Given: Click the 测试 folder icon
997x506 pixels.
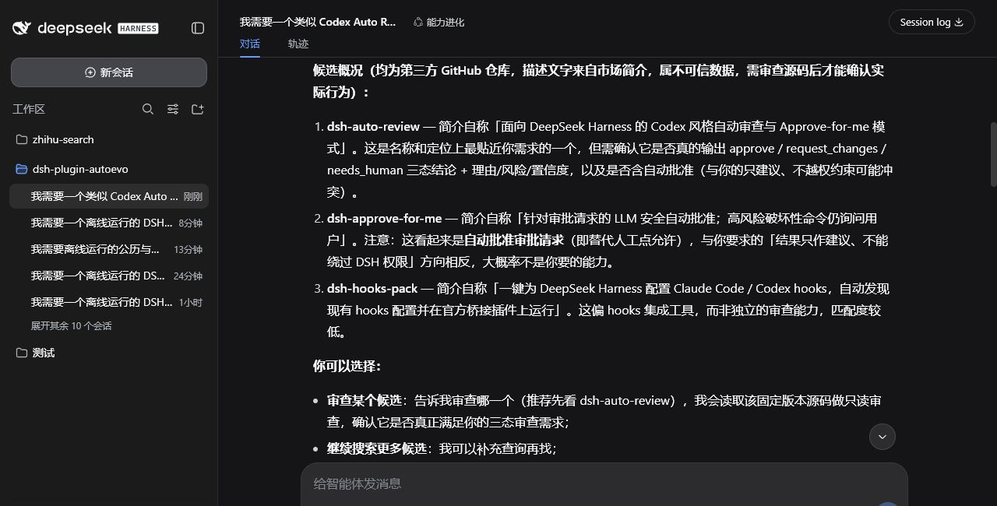Looking at the screenshot, I should (x=22, y=353).
